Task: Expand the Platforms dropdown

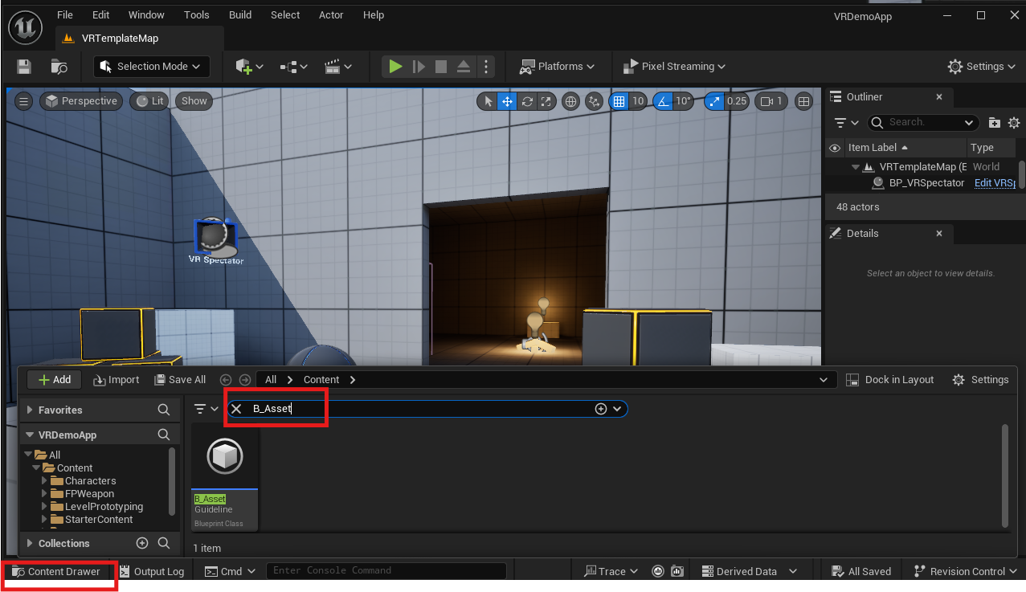Action: click(x=558, y=67)
